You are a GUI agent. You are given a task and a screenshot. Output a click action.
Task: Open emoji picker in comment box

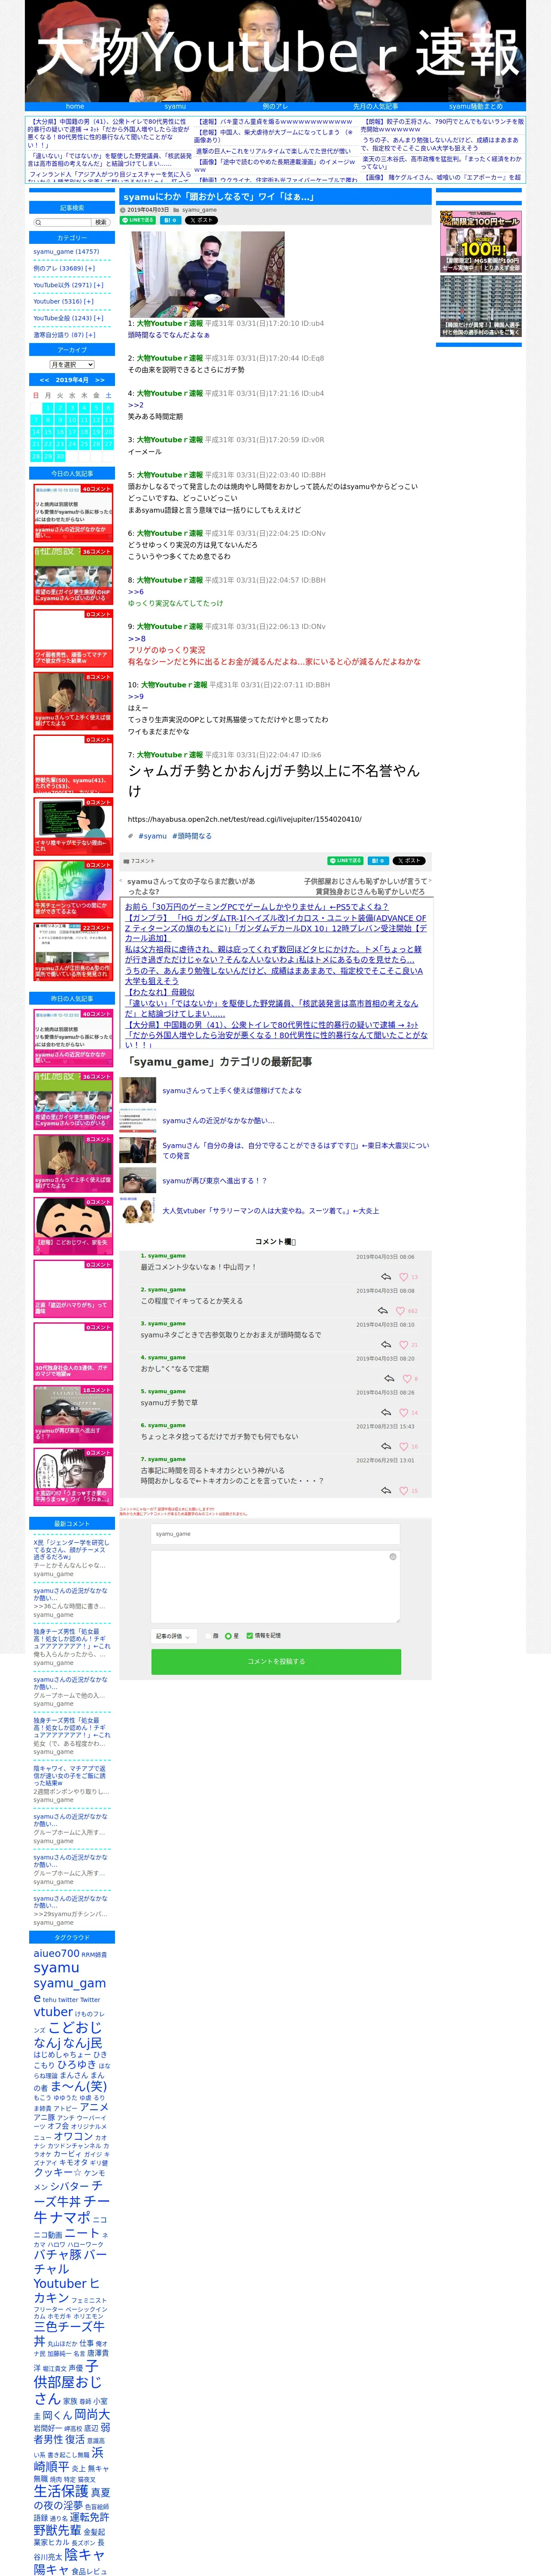(x=393, y=1557)
